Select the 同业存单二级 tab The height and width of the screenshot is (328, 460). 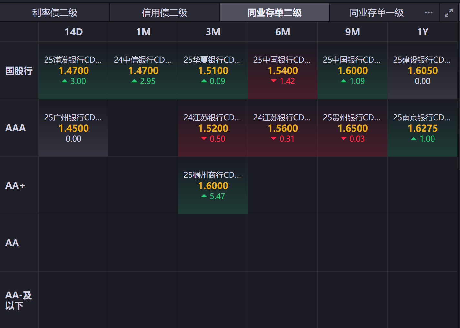click(274, 13)
